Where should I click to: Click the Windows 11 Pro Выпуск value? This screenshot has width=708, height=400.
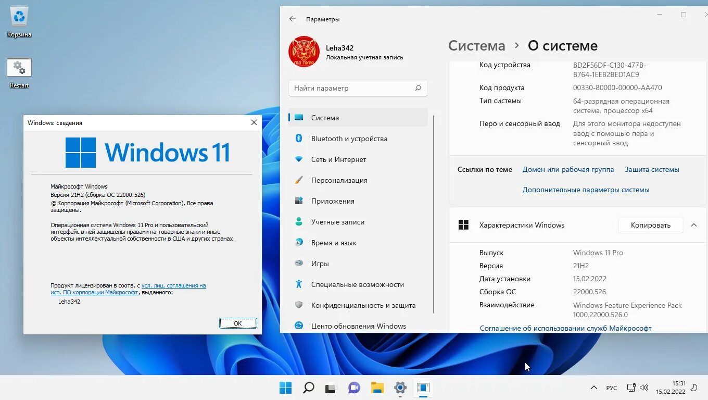pyautogui.click(x=598, y=253)
